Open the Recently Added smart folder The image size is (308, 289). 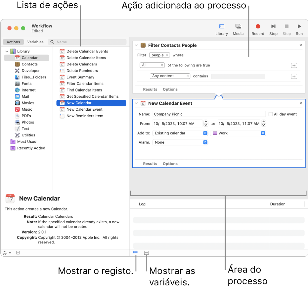pyautogui.click(x=28, y=148)
